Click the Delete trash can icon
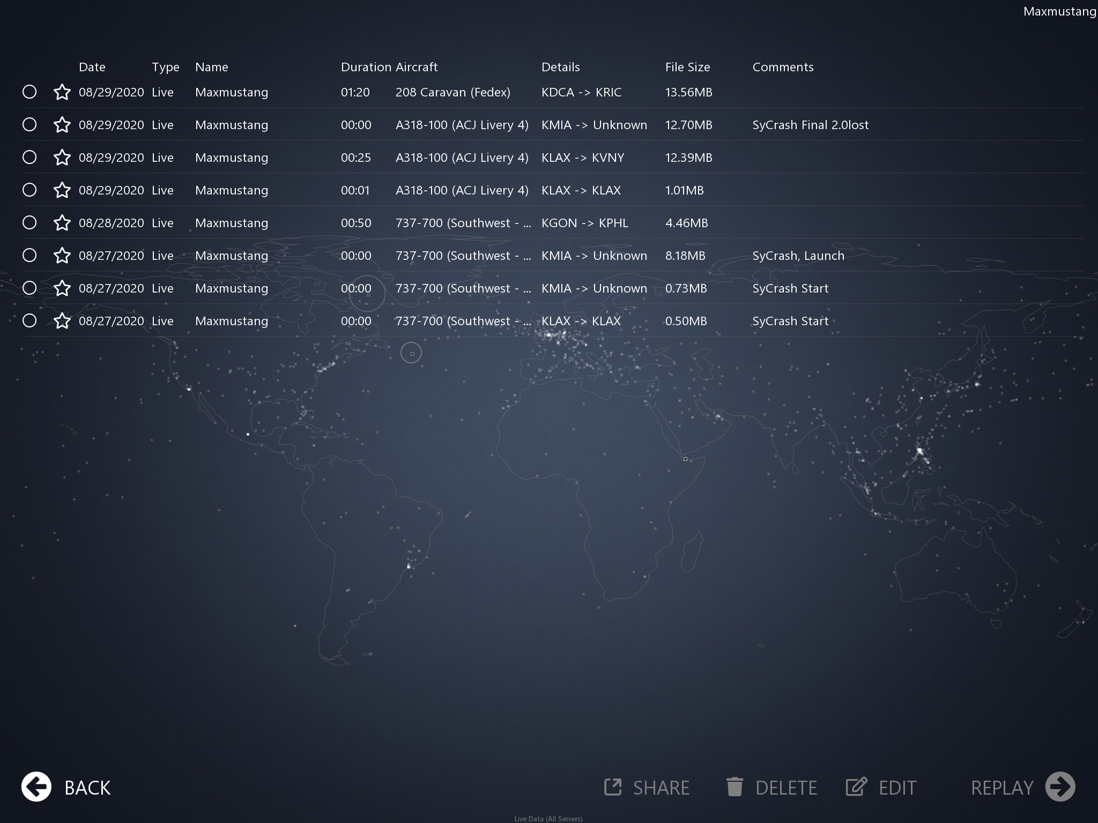 tap(735, 787)
